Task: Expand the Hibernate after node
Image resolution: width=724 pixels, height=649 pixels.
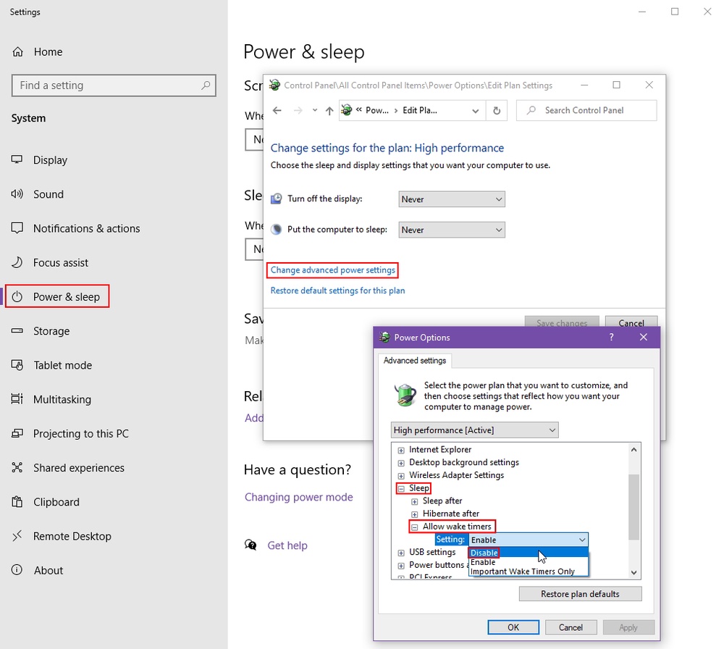Action: [x=415, y=514]
